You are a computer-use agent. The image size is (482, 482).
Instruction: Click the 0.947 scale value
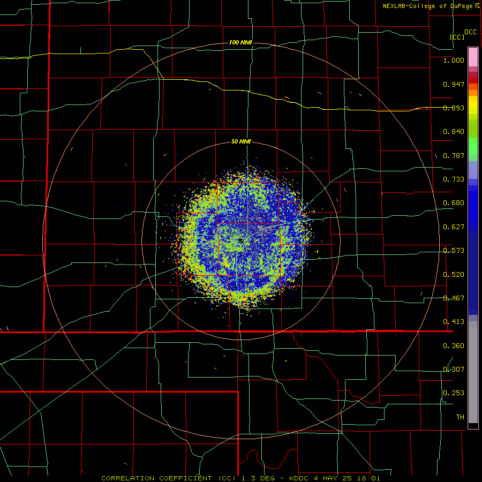[454, 84]
